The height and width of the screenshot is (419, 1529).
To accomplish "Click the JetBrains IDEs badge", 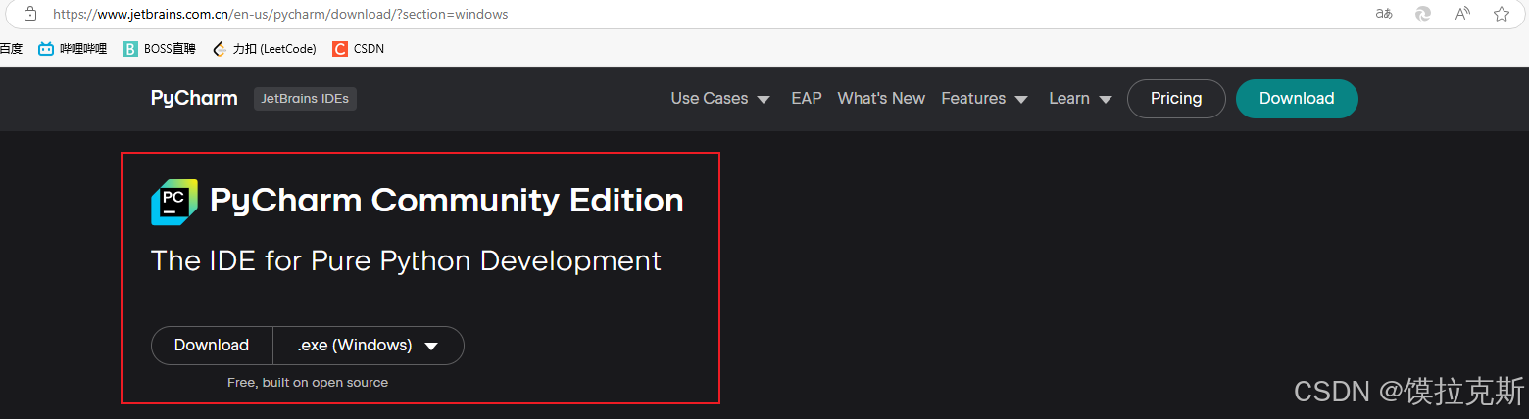I will click(305, 98).
